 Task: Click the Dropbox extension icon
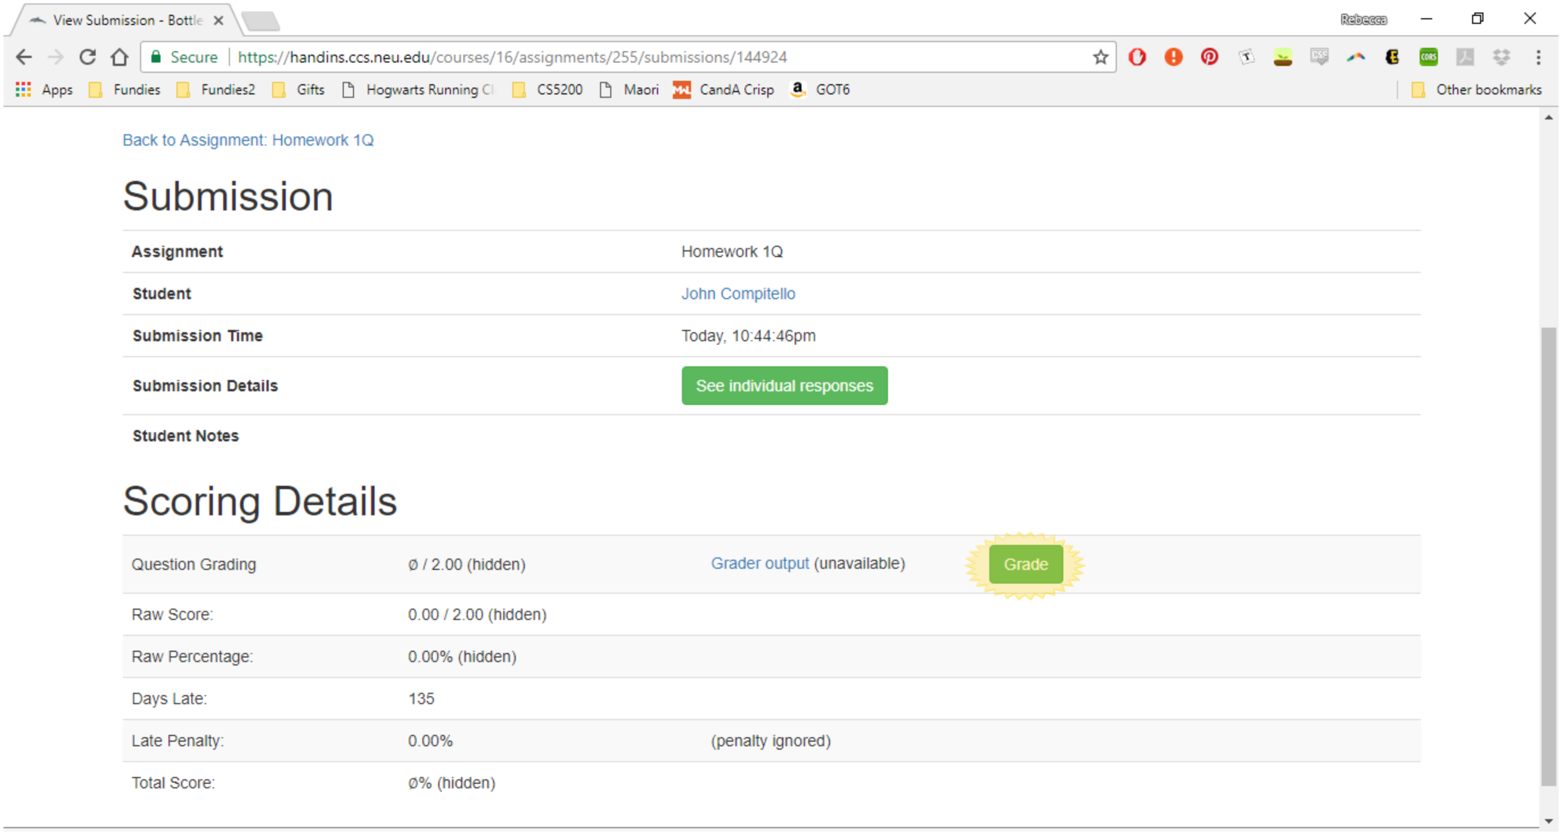click(1501, 57)
